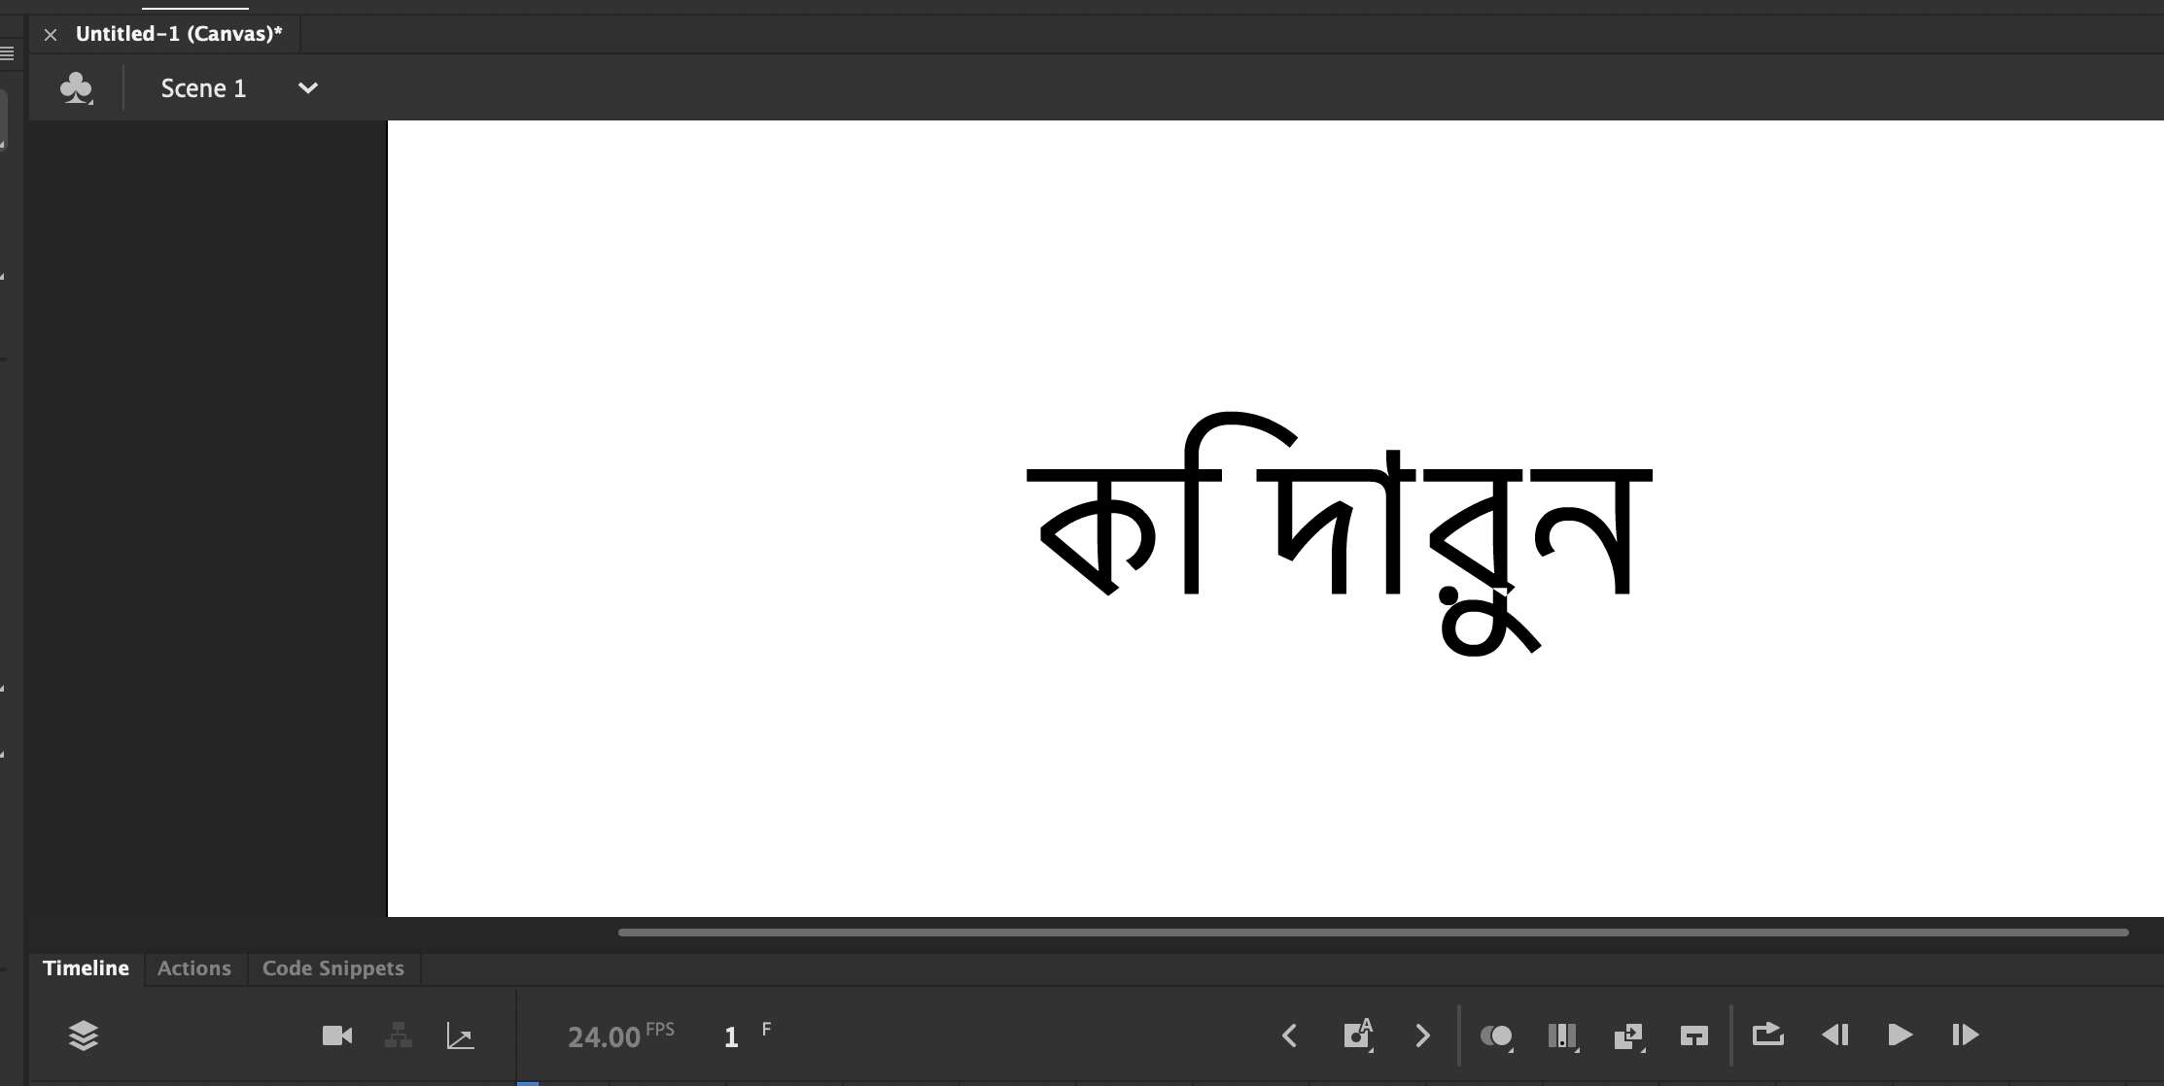Toggle Loop playback mode
Screen dimensions: 2164x1086
coord(1770,1035)
